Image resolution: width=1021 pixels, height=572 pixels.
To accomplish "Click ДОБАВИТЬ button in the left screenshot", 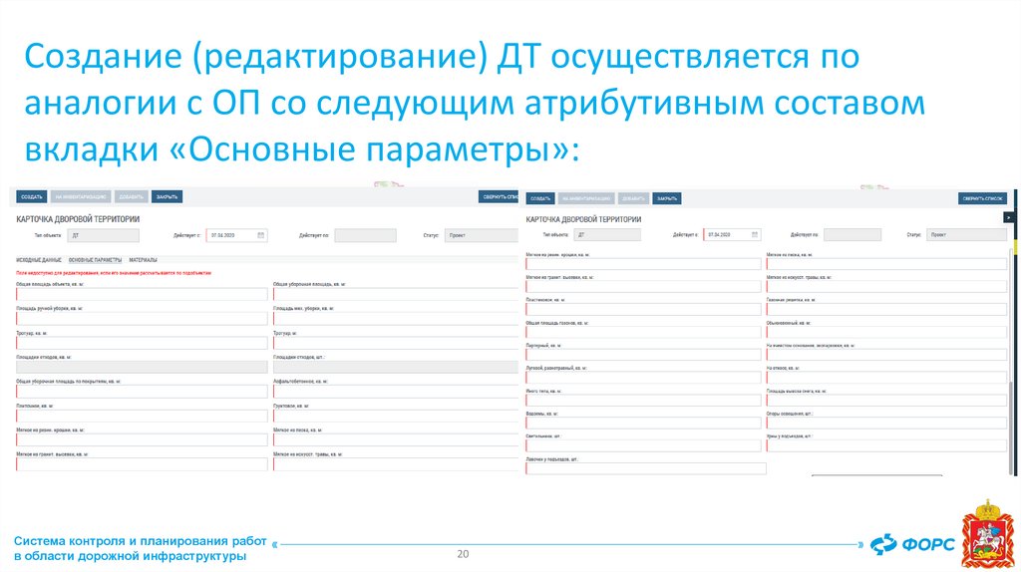I will point(131,196).
